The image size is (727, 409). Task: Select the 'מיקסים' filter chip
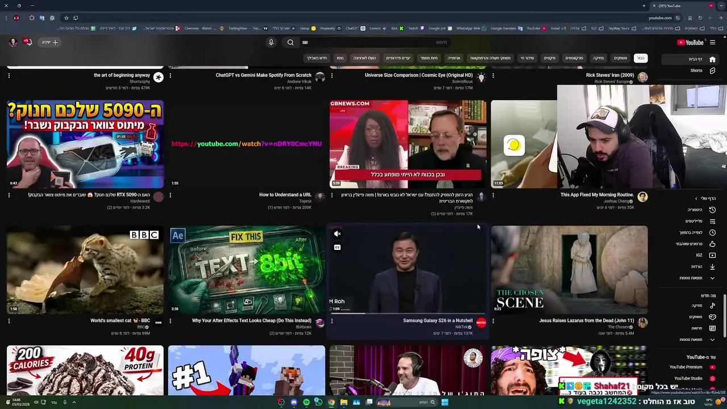tap(550, 58)
